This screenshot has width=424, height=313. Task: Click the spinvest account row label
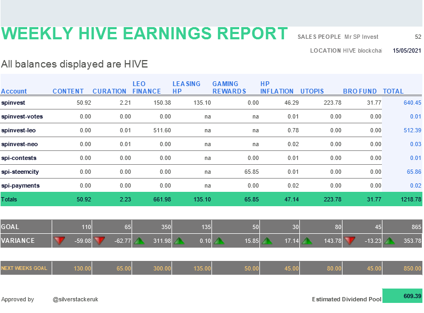coord(13,103)
